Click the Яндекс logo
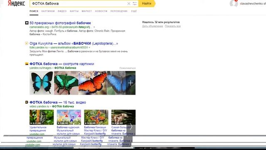The image size is (266, 150). click(17, 3)
